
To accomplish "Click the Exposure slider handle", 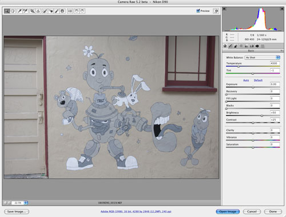I will click(x=253, y=87).
